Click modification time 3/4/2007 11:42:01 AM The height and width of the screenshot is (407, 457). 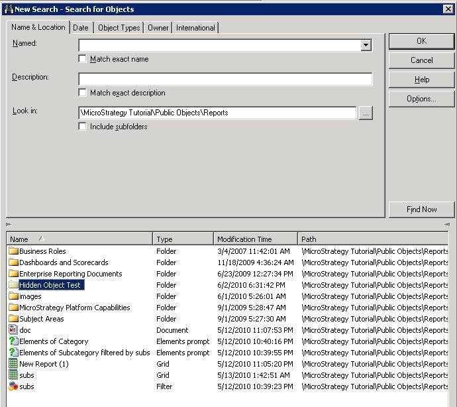(x=254, y=251)
